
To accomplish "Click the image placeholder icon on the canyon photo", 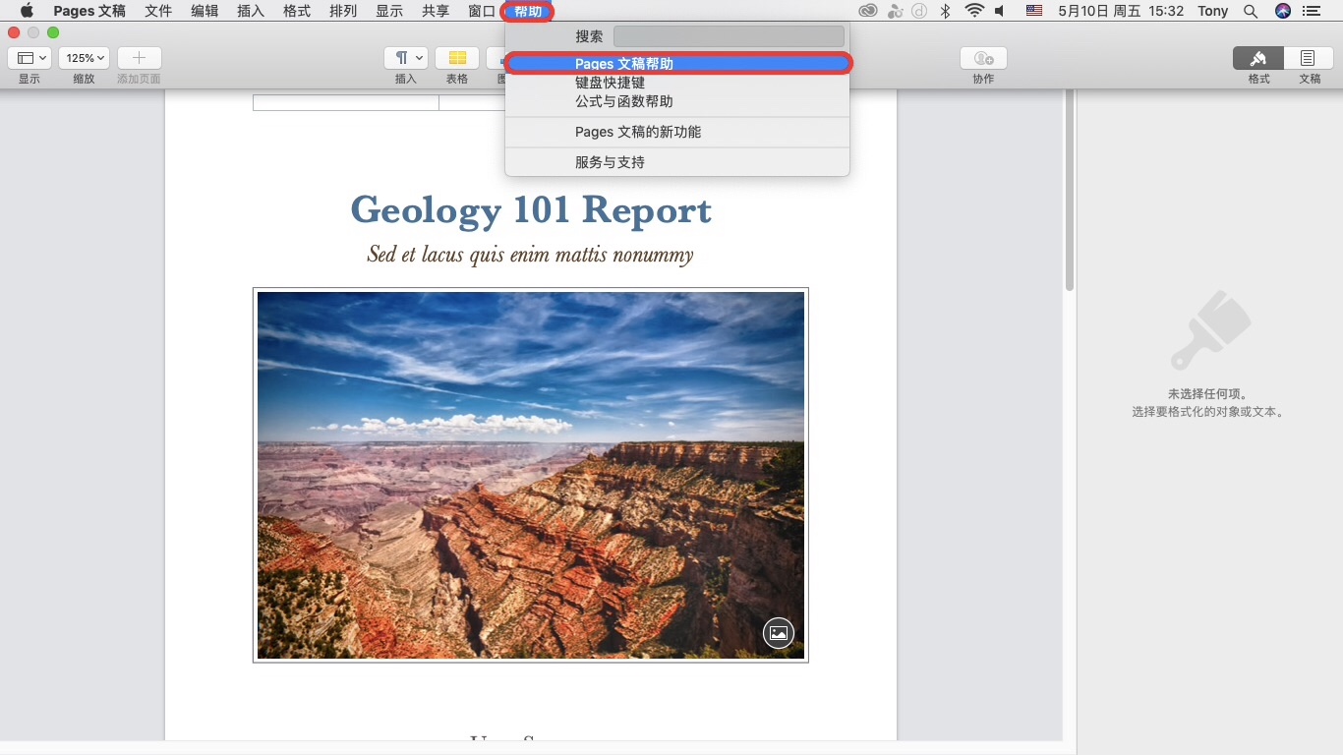I will [778, 633].
